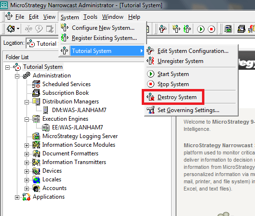Viewport: 255px width, 216px height.
Task: Click the configure new system toolbar icon
Action: click(x=176, y=29)
